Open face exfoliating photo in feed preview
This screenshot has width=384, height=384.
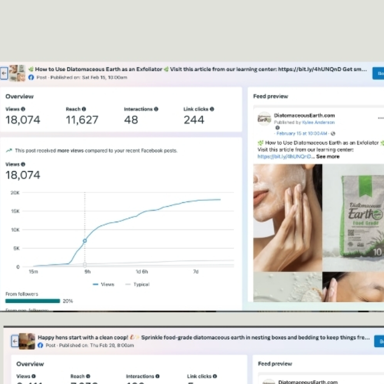(x=288, y=218)
